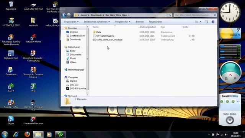Screen dimensions: 245x138
Task: Sort by Änderungsdatum column header
Action: coord(148,27)
